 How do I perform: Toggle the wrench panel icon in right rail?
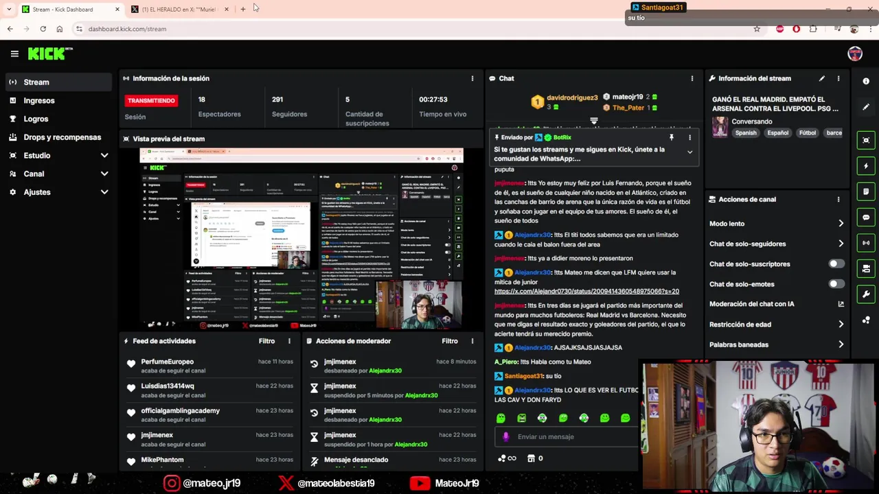[x=866, y=294]
